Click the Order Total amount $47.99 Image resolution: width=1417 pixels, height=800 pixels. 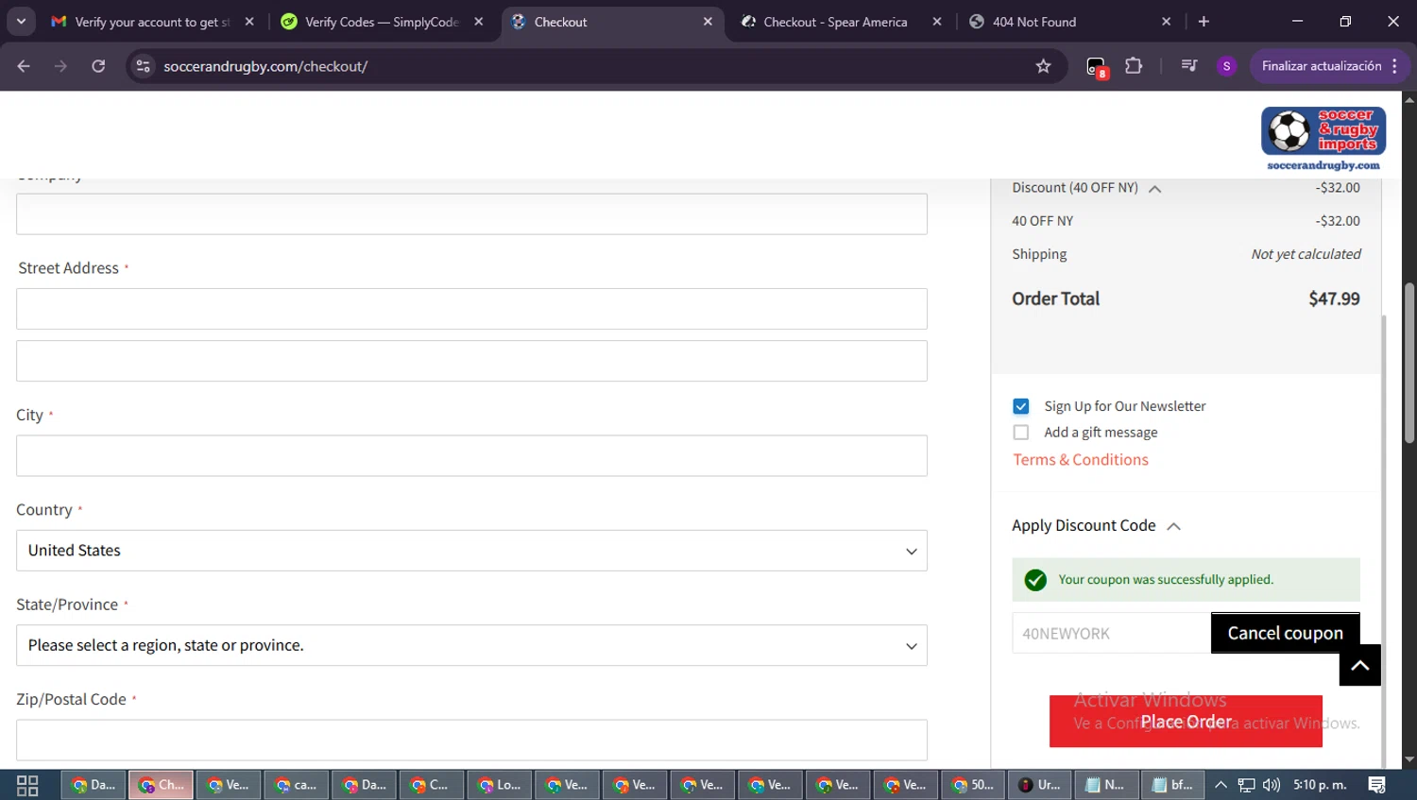1334,299
